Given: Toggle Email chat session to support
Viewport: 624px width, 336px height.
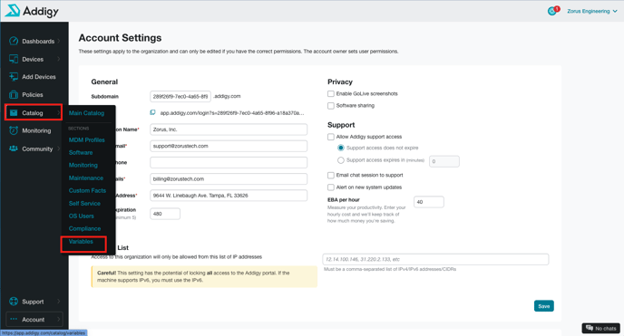Looking at the screenshot, I should click(x=331, y=175).
